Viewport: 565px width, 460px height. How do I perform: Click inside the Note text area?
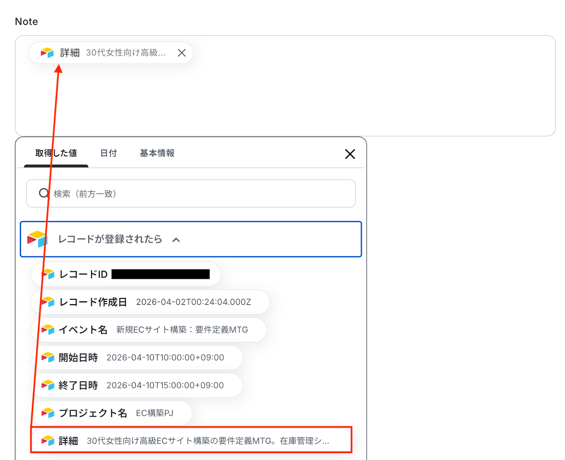pyautogui.click(x=285, y=86)
